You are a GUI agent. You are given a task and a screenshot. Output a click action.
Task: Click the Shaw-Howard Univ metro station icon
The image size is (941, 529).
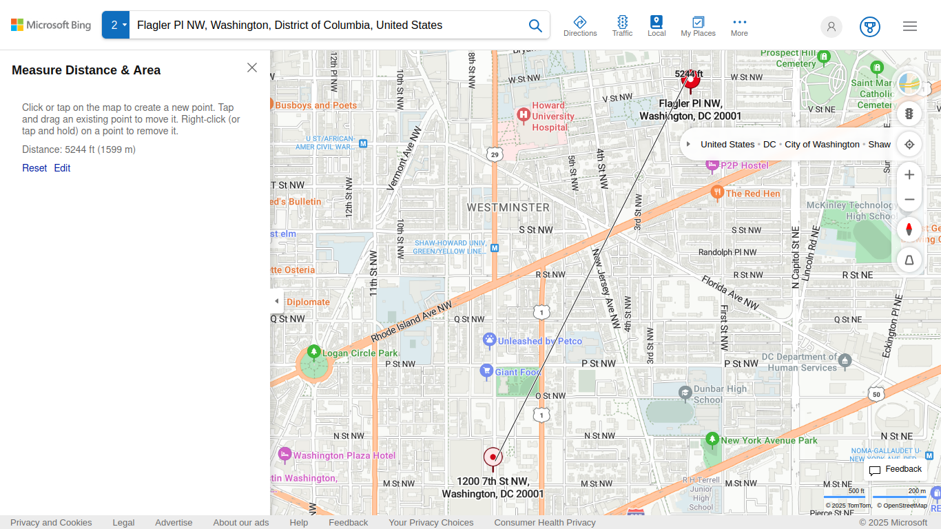click(495, 247)
